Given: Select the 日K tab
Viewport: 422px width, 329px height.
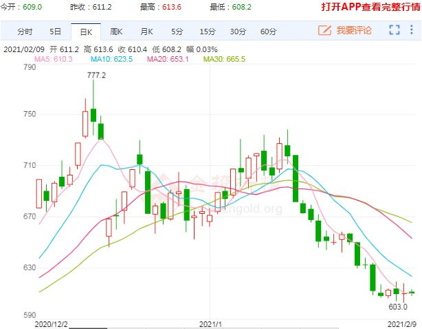Looking at the screenshot, I should click(x=86, y=32).
